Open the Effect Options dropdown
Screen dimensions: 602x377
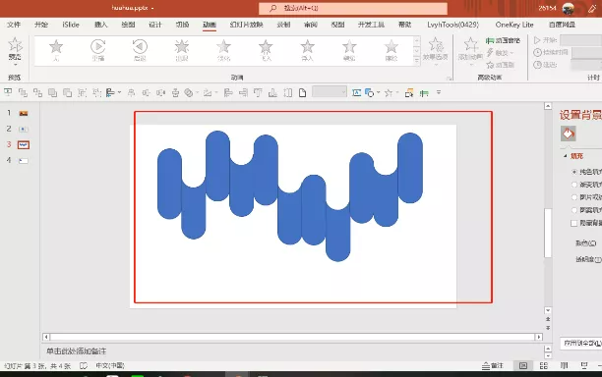[x=436, y=50]
